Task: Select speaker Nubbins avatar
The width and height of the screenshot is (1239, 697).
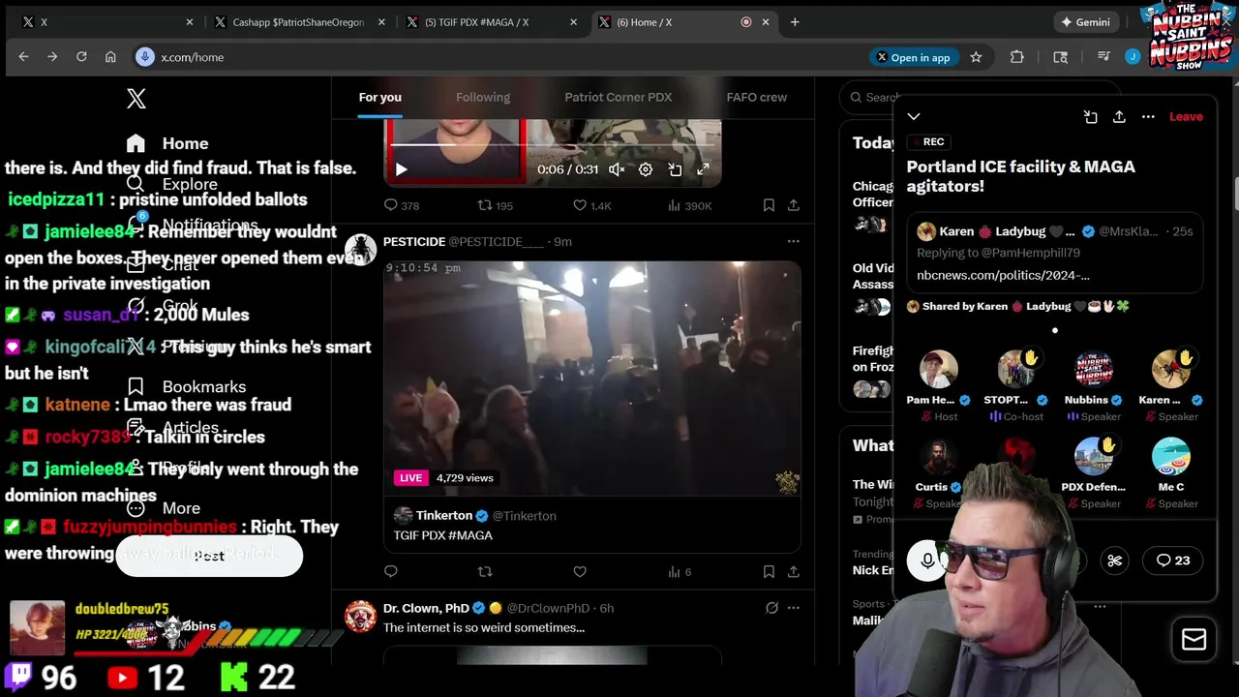Action: coord(1094,370)
